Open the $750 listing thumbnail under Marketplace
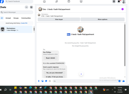Viewport: 129px width, 94px height. pos(39,15)
